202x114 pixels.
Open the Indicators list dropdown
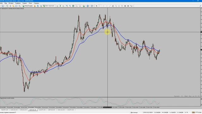84,6
